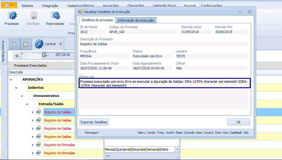Image resolution: width=282 pixels, height=160 pixels.
Task: Open the Mensal/Quinzenal frequency dropdown
Action: pyautogui.click(x=177, y=149)
